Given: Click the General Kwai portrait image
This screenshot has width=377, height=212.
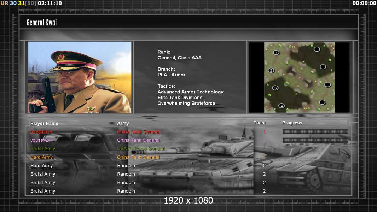Looking at the screenshot, I should pyautogui.click(x=80, y=77).
